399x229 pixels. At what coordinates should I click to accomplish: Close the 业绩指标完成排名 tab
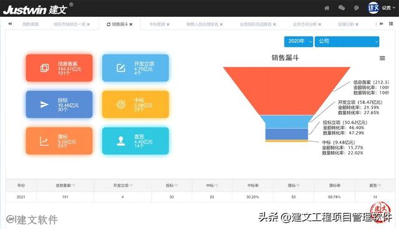(x=274, y=24)
